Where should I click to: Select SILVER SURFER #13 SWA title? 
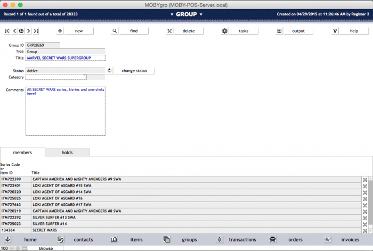point(54,217)
